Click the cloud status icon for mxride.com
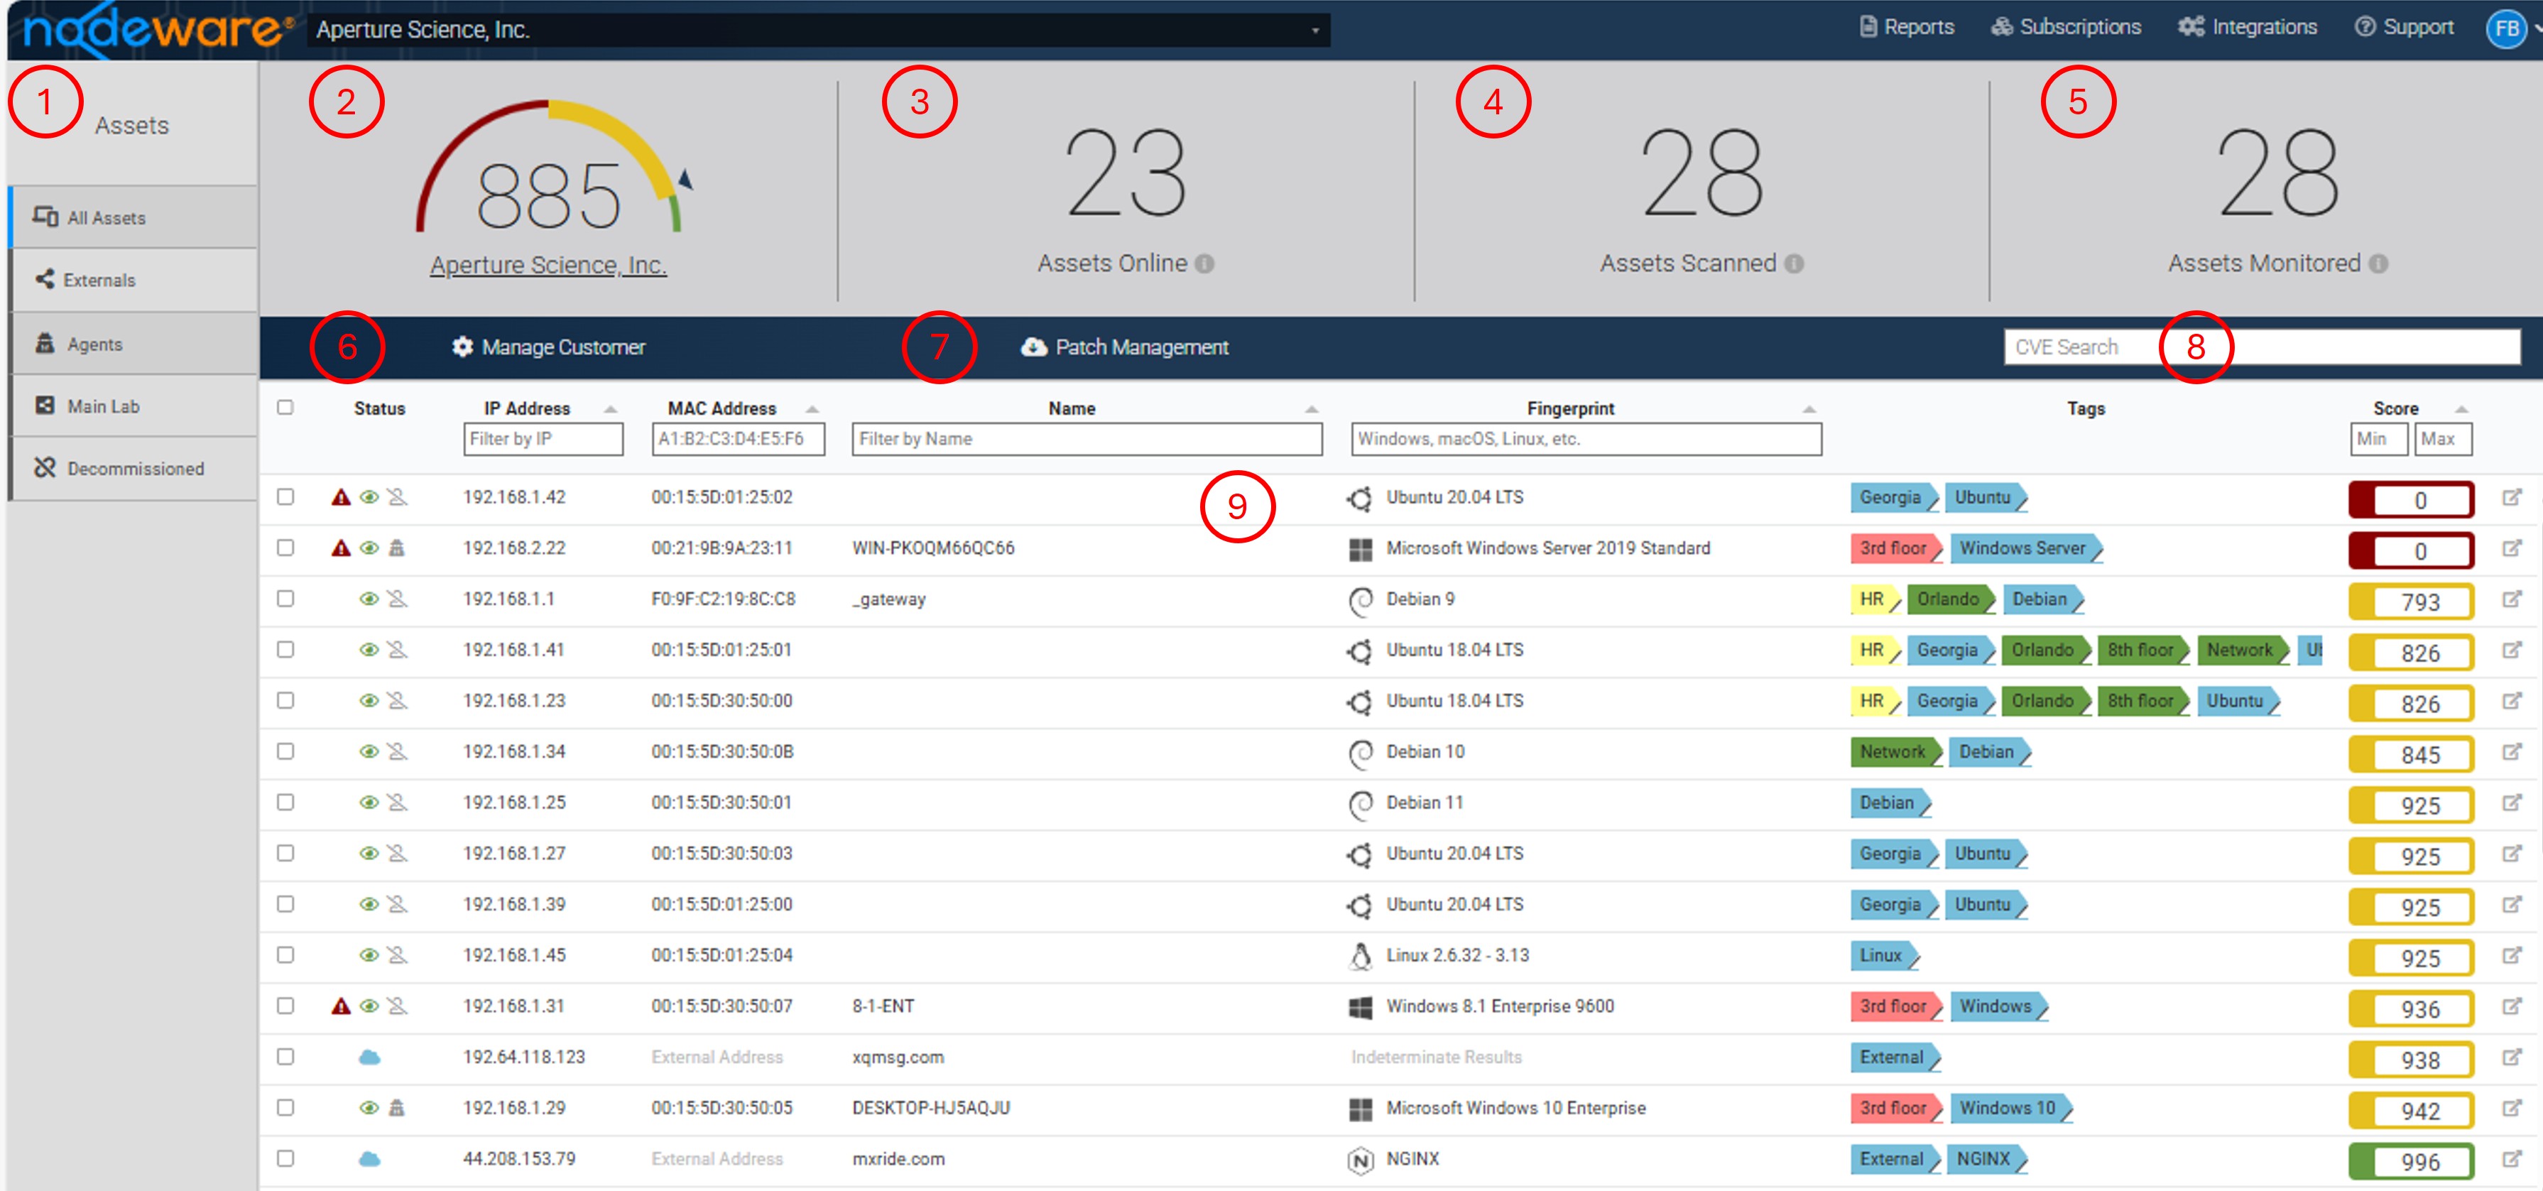 click(369, 1158)
